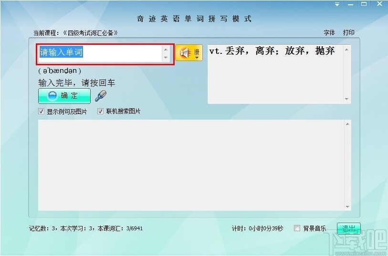Close the spelling mode window
This screenshot has width=388, height=256.
[379, 4]
